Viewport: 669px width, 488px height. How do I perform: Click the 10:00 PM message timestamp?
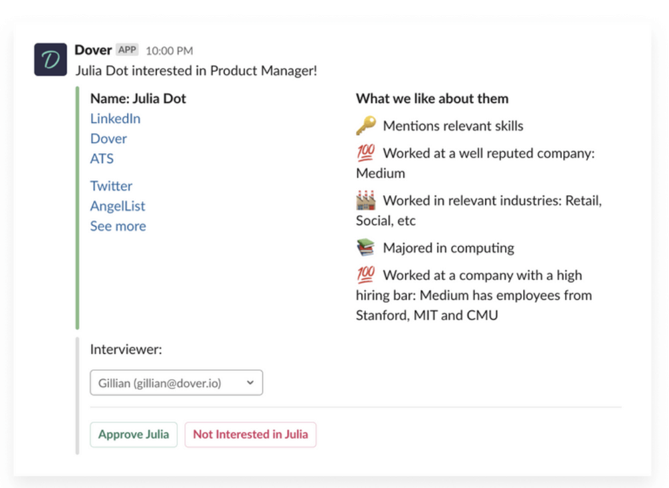click(169, 51)
